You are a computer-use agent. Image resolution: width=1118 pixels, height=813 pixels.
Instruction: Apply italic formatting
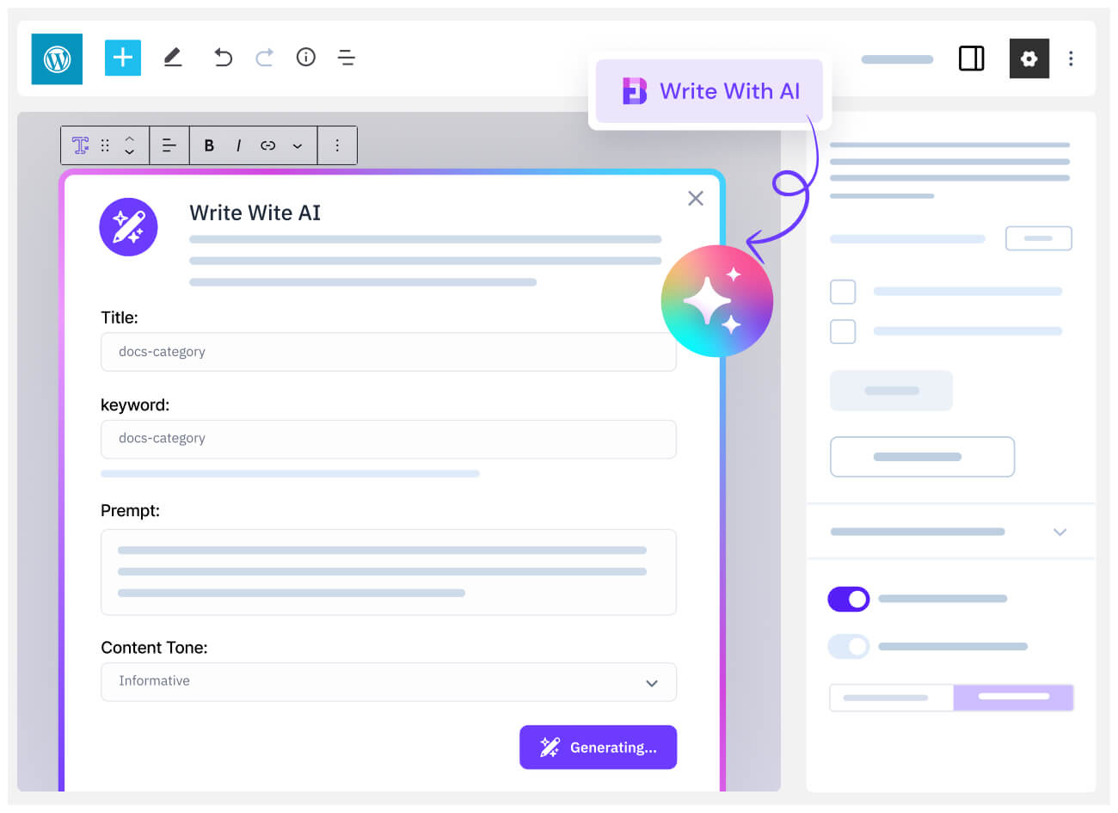pyautogui.click(x=238, y=145)
